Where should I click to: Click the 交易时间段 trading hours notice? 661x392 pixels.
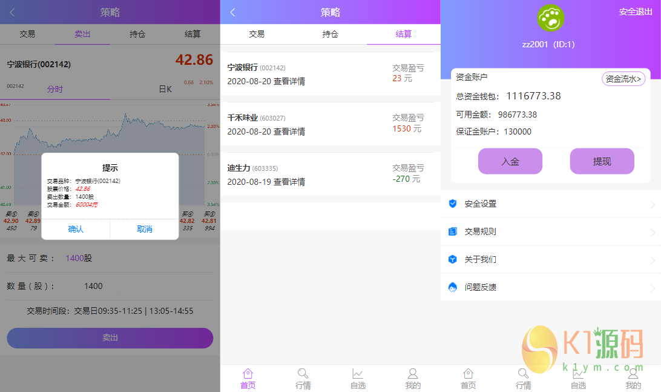point(110,311)
